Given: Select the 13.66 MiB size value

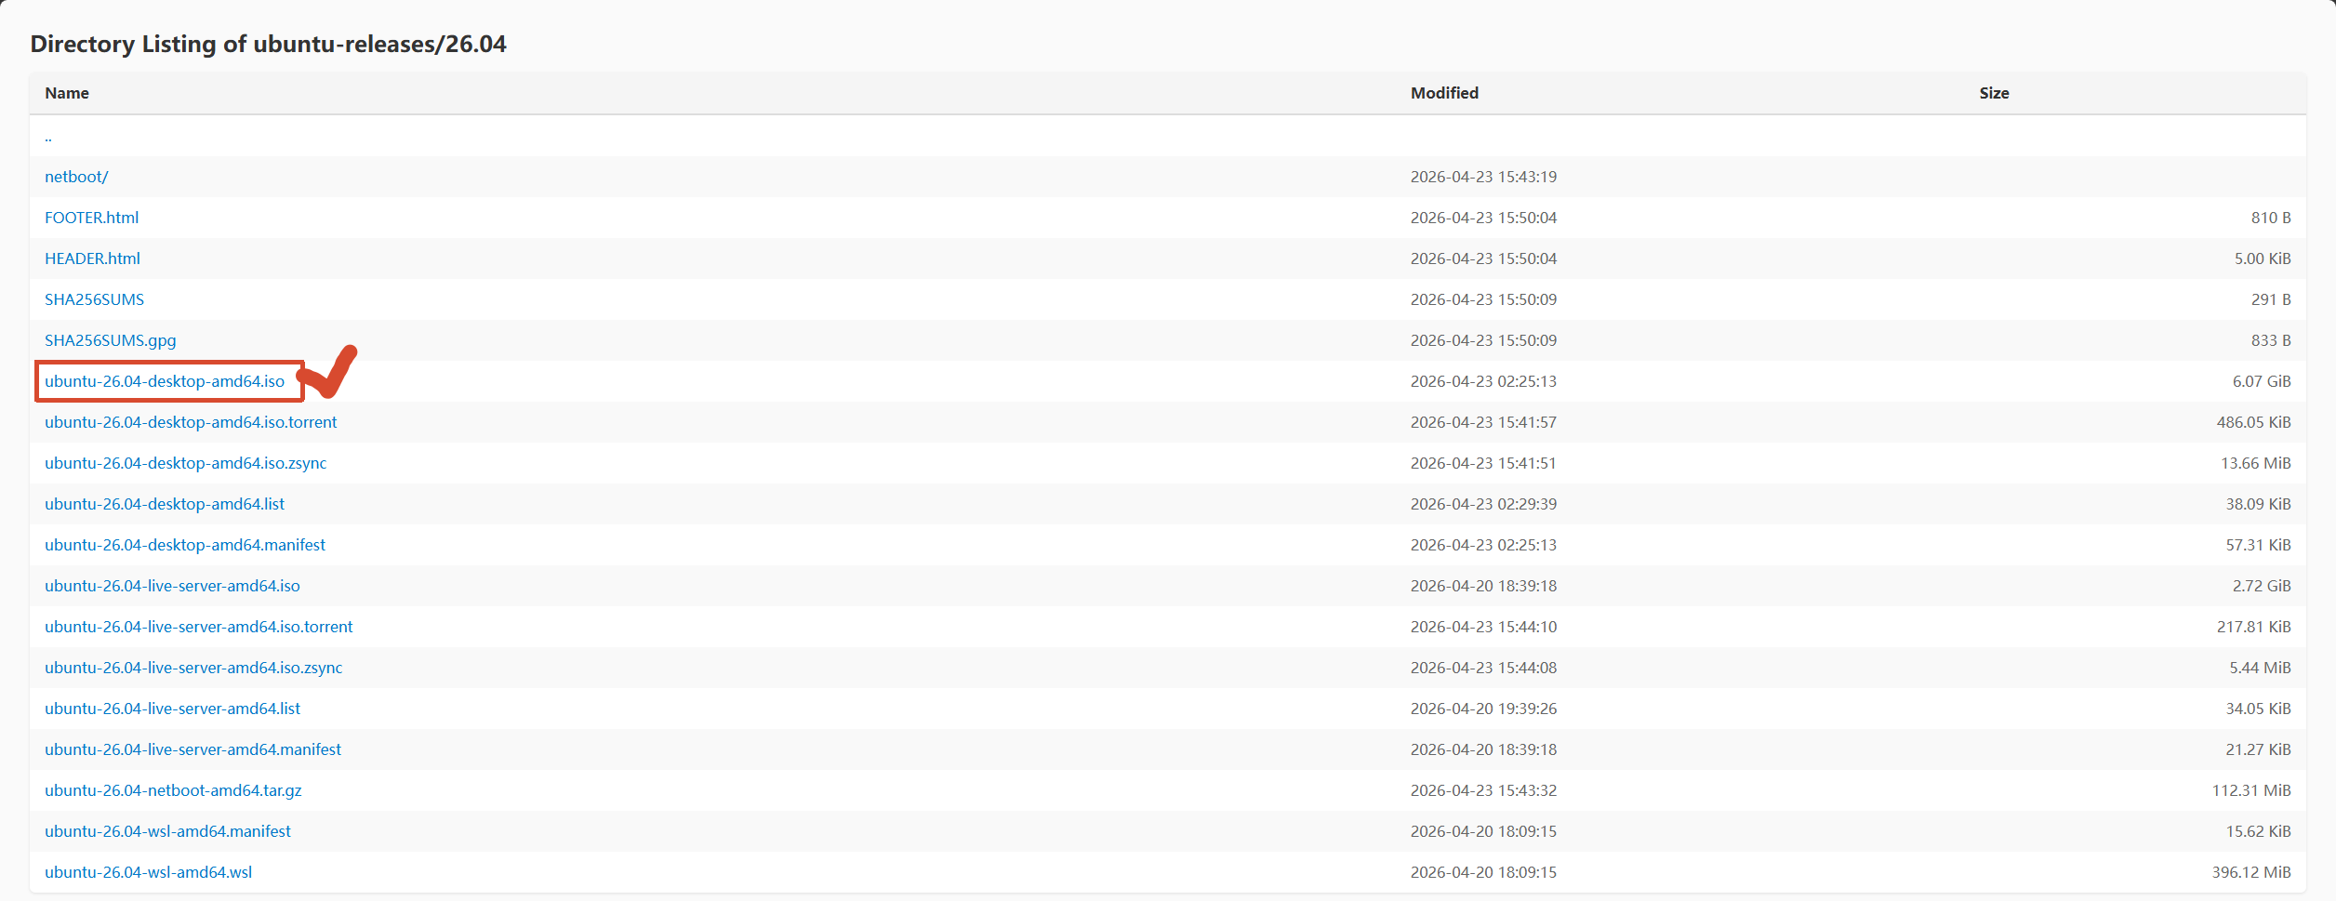Looking at the screenshot, I should [x=2256, y=463].
